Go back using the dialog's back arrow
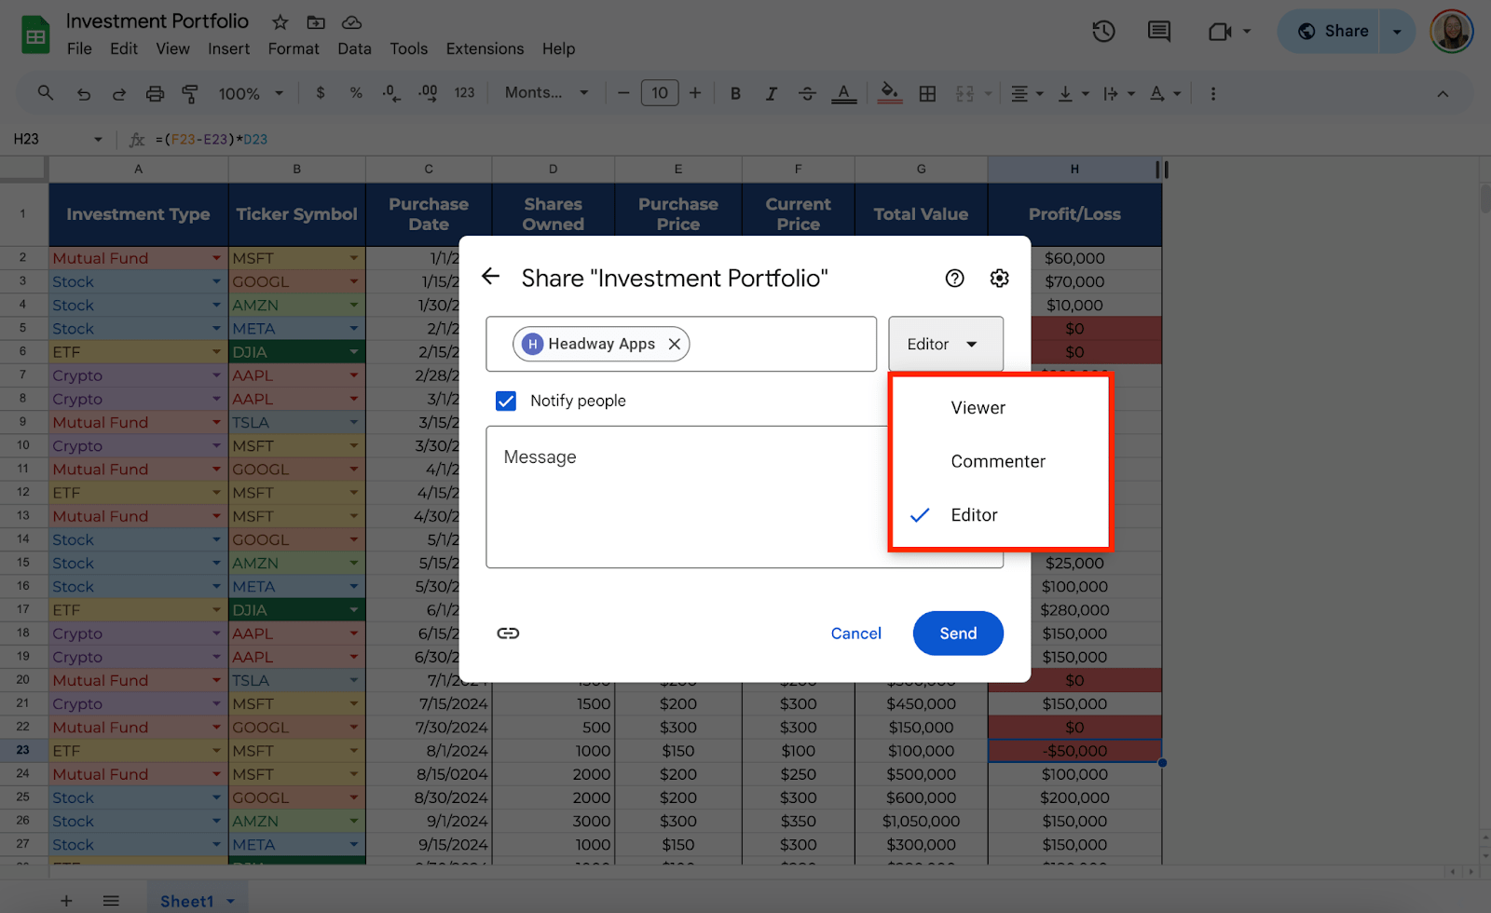The image size is (1491, 913). (491, 277)
